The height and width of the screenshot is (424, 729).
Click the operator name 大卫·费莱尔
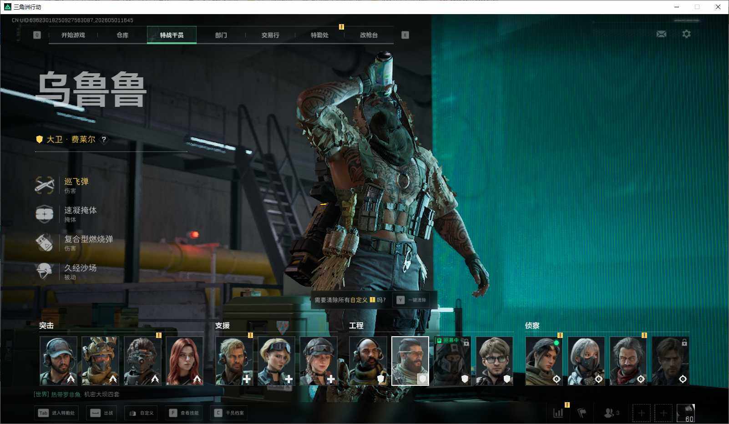[71, 139]
